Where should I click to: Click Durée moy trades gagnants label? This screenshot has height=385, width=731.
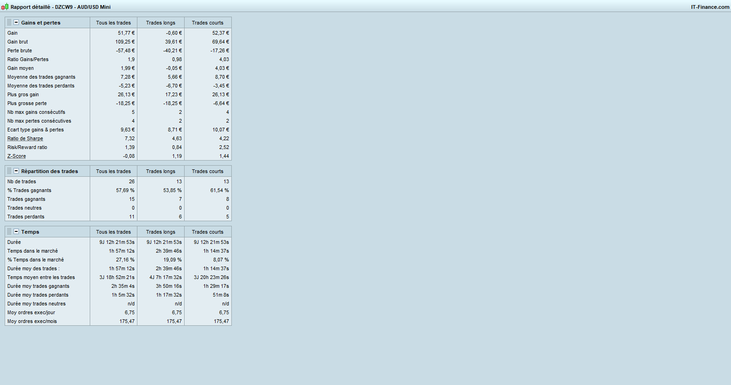(38, 286)
